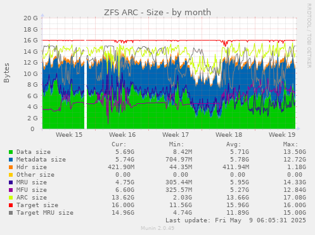The width and height of the screenshot is (315, 235).
Task: Click the 'Cur:' column header
Action: click(x=119, y=144)
